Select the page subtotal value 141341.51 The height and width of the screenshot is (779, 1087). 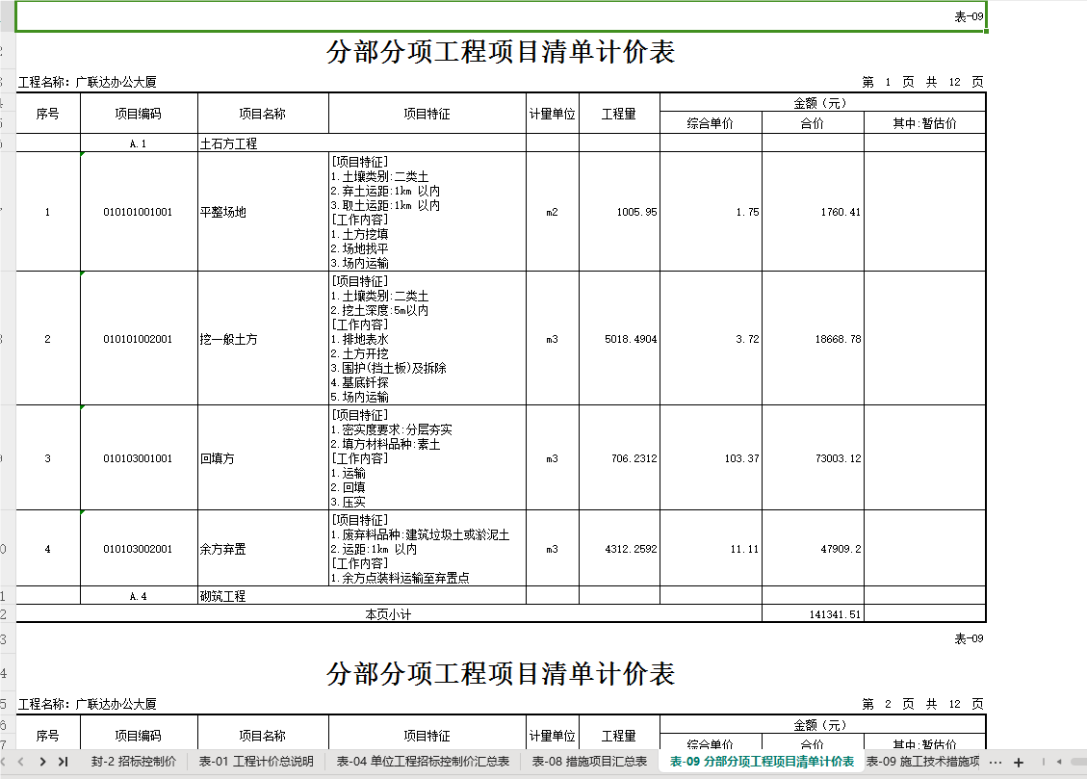(x=813, y=614)
